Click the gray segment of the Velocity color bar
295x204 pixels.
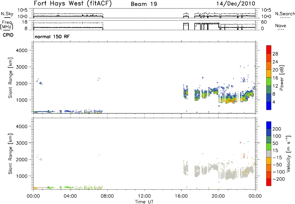tap(269, 154)
